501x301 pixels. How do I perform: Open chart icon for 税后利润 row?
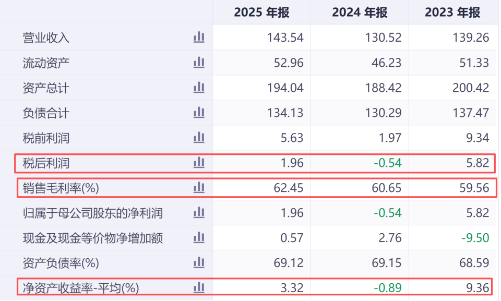click(x=199, y=163)
